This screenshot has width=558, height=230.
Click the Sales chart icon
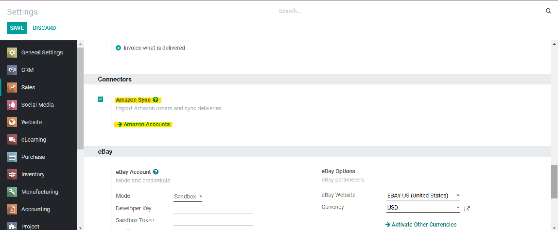12,87
